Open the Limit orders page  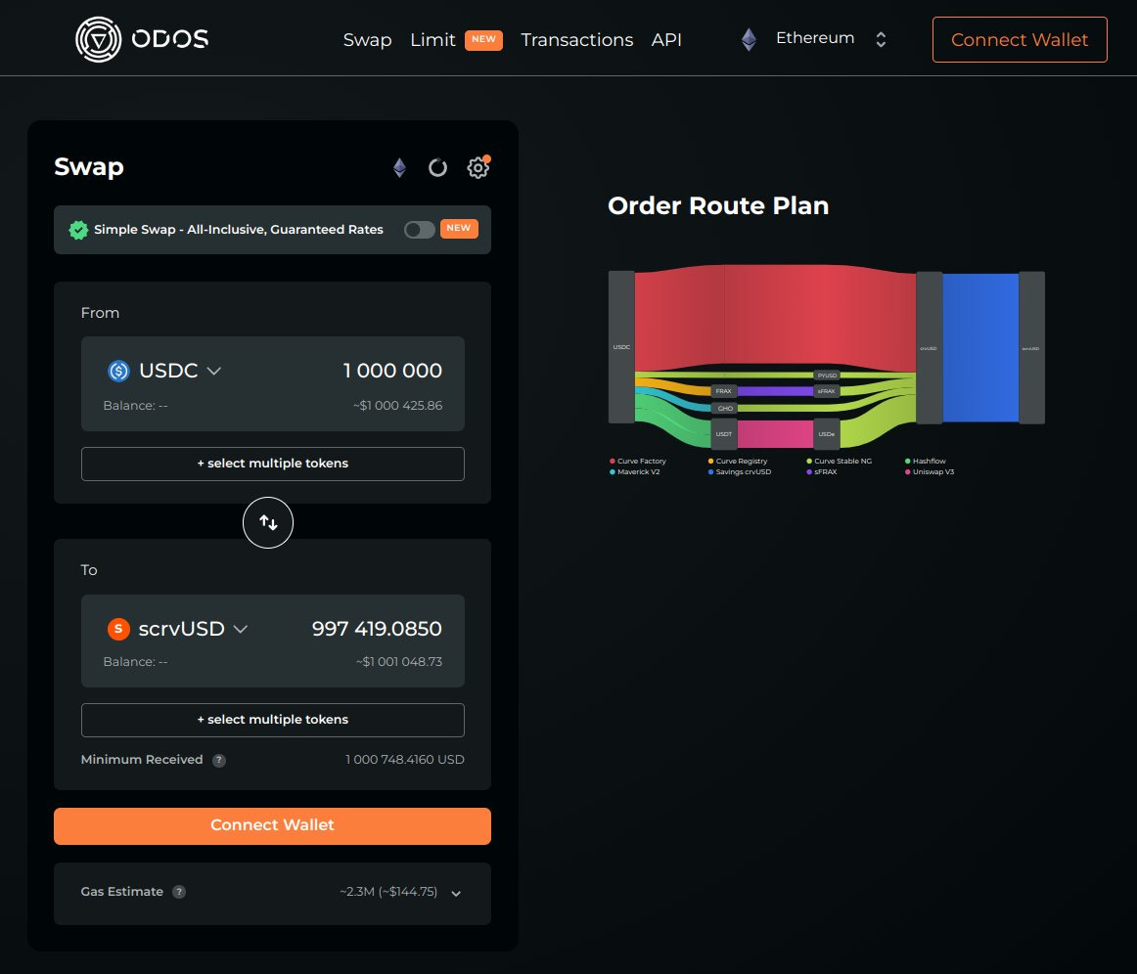point(432,40)
